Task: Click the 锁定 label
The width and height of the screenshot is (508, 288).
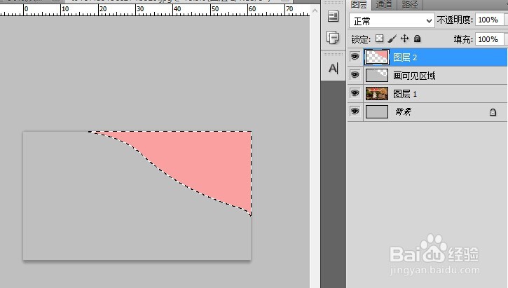Action: 361,39
